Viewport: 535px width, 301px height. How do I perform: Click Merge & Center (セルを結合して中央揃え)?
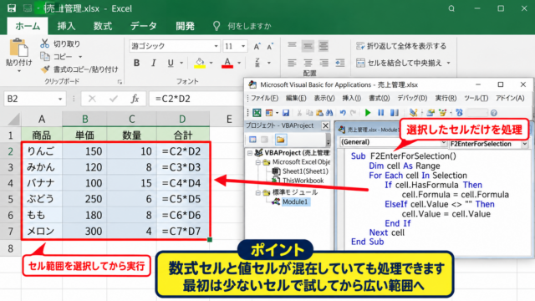click(400, 63)
